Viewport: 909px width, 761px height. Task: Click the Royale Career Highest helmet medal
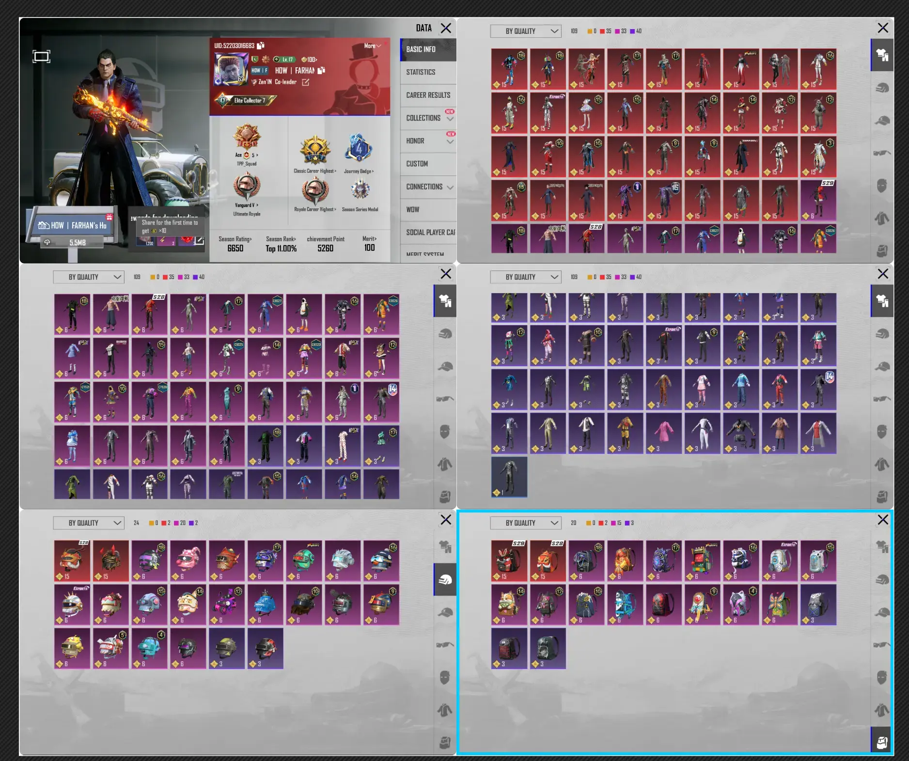315,190
